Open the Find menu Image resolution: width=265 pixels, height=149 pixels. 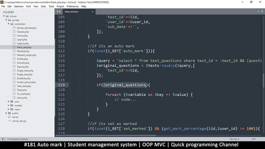[29, 6]
